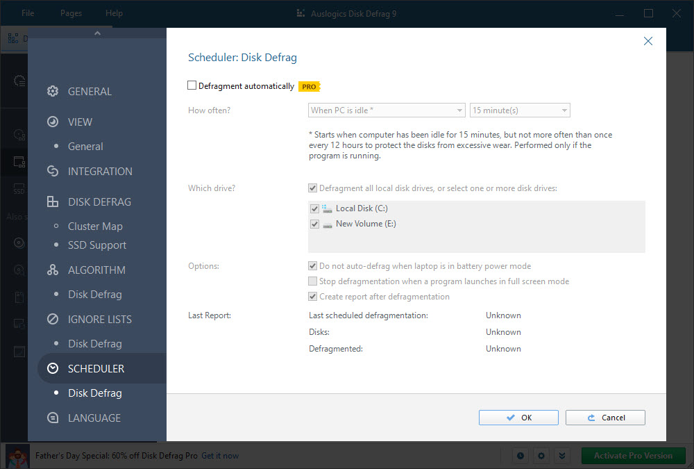
Task: Select GENERAL settings section
Action: coord(90,91)
